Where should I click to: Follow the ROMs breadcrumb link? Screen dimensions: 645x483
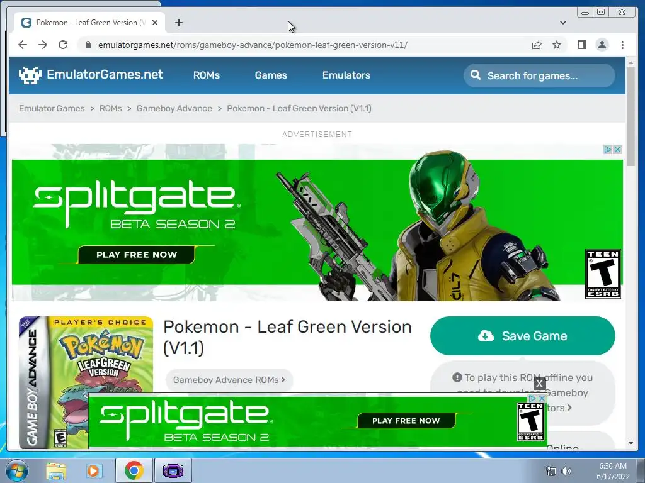click(111, 108)
